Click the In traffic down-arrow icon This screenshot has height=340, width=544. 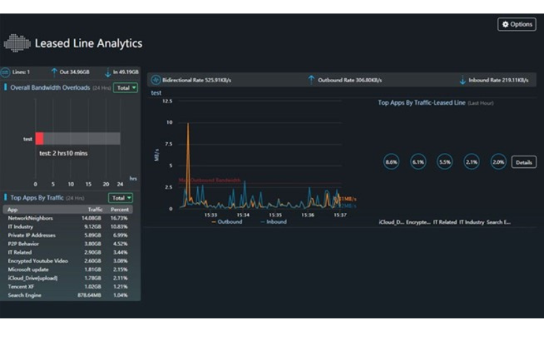pos(107,73)
